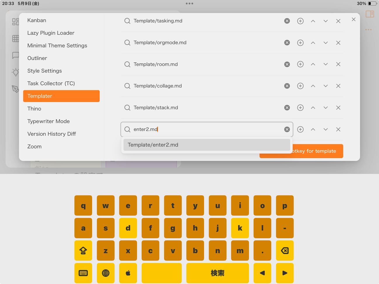Screen dimensions: 379x284
Task: Open Typewriter Mode settings
Action: [x=61, y=121]
